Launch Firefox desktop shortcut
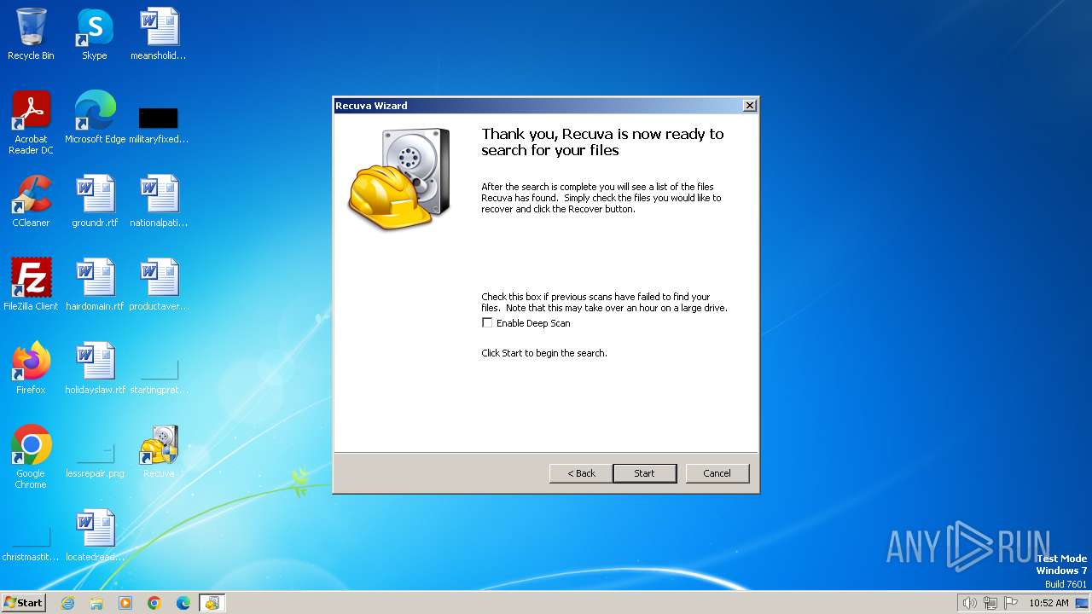 click(31, 368)
